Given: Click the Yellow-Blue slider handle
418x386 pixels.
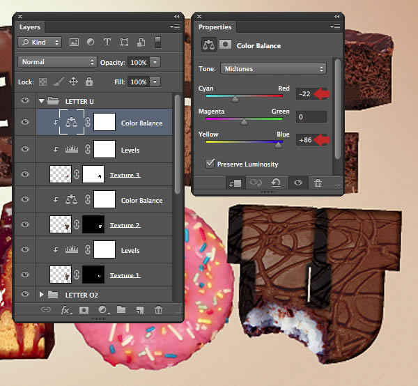Looking at the screenshot, I should pos(278,145).
